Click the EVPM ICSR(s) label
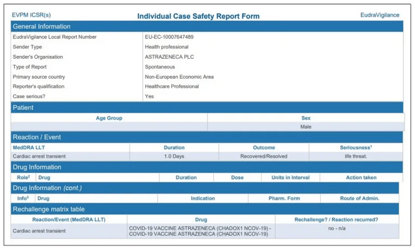Image resolution: width=415 pixels, height=251 pixels. (x=31, y=15)
